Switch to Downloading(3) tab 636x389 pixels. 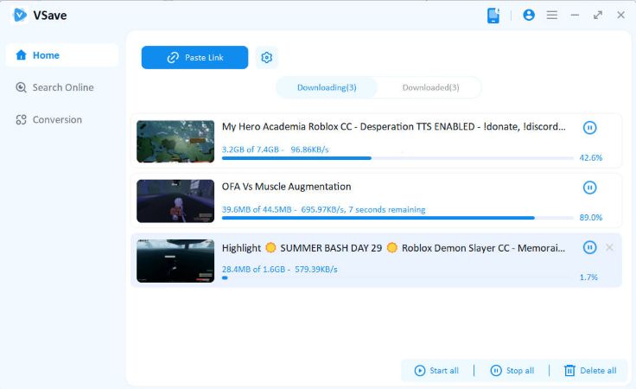[327, 87]
